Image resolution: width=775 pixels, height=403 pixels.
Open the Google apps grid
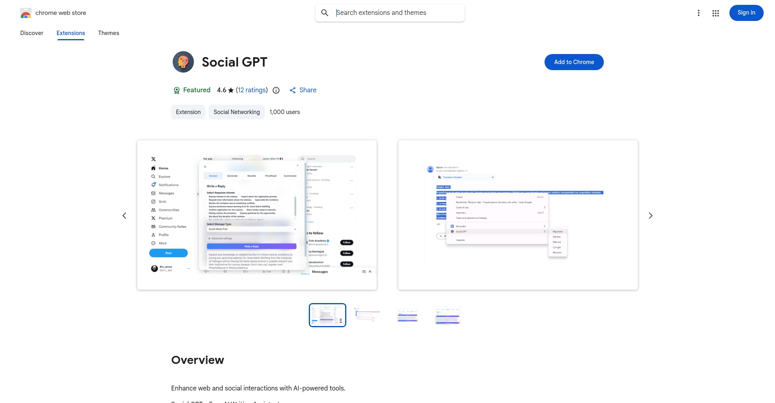coord(715,13)
